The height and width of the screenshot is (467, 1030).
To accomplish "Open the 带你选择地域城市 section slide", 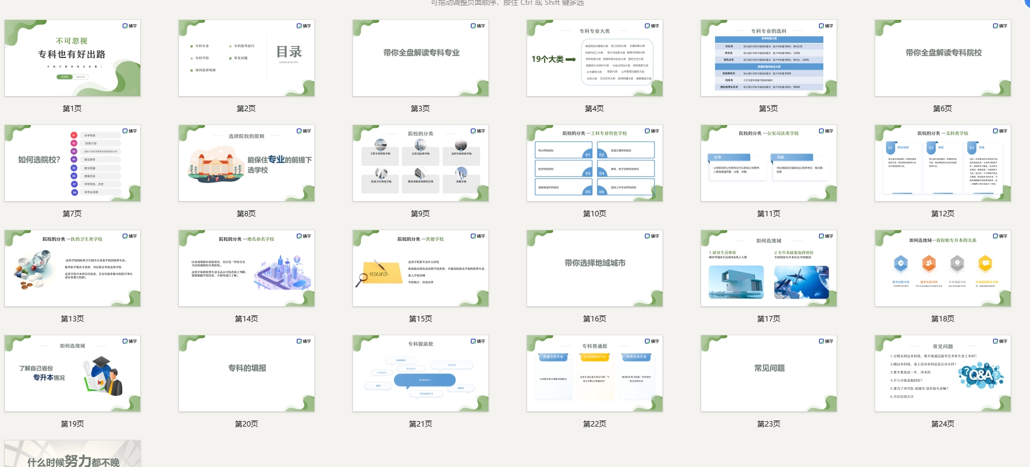I will [x=595, y=268].
